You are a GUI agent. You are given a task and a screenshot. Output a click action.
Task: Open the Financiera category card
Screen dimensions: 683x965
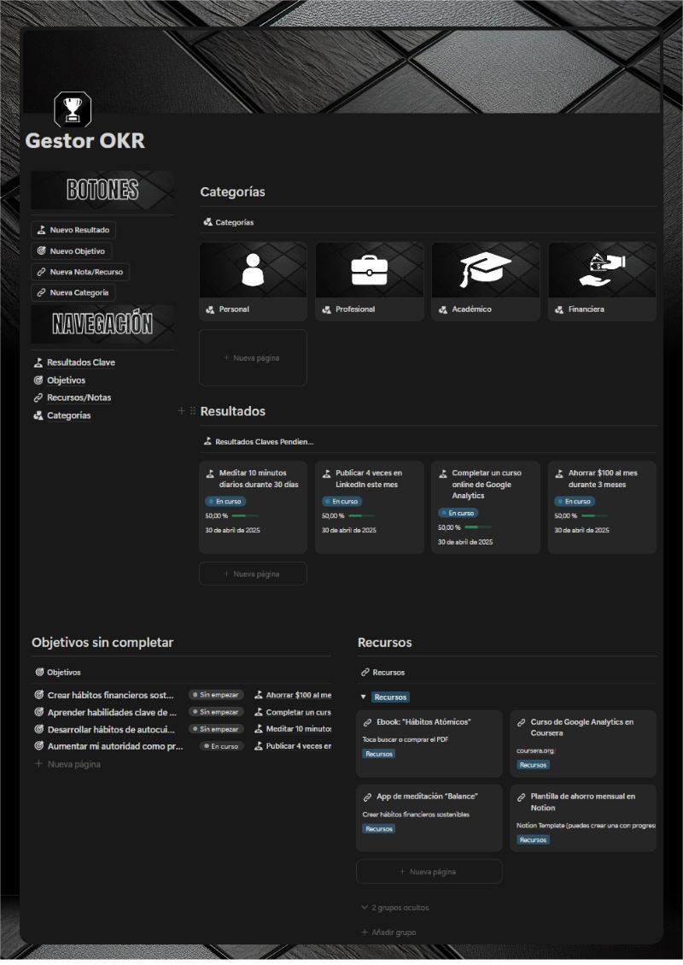pyautogui.click(x=602, y=281)
